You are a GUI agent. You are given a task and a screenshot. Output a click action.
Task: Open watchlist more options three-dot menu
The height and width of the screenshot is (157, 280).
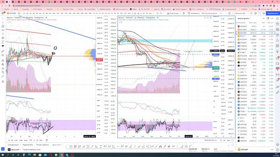point(272,18)
